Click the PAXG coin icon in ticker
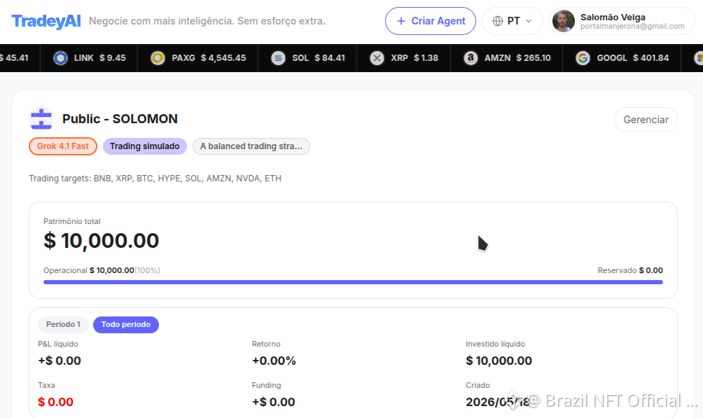703x418 pixels. click(x=158, y=58)
